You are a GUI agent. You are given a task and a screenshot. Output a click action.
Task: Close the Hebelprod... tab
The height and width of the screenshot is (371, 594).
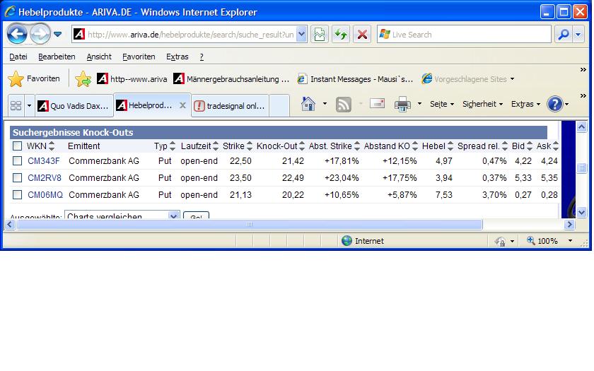click(182, 105)
